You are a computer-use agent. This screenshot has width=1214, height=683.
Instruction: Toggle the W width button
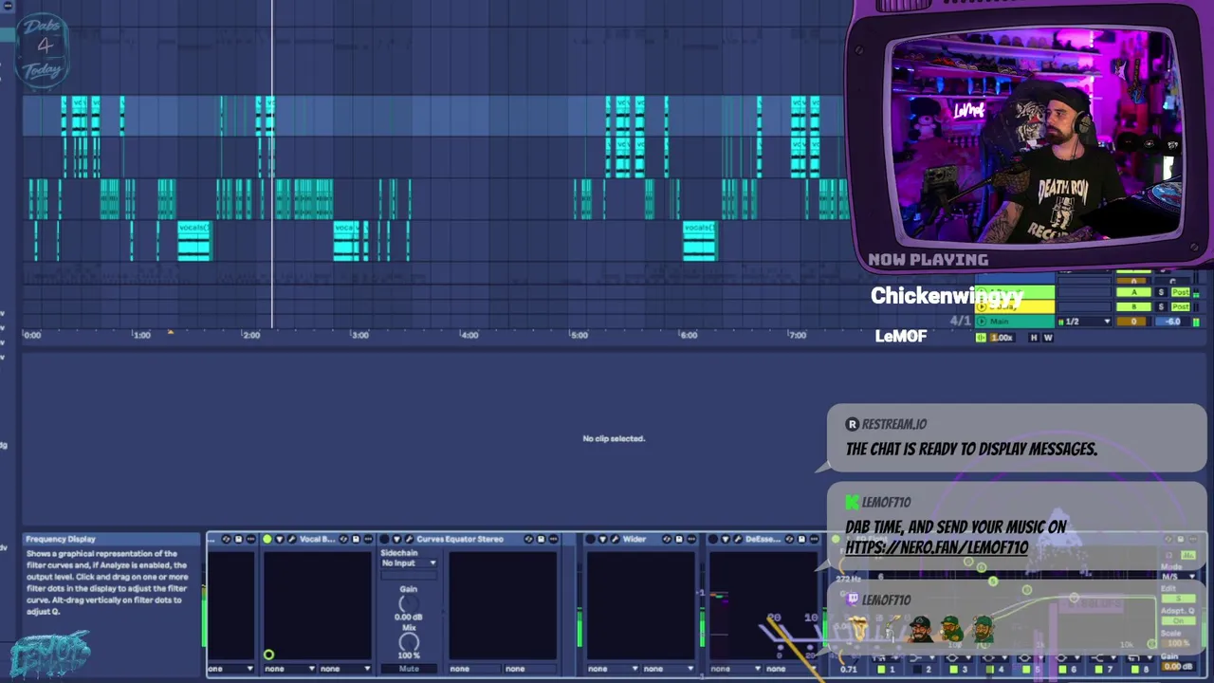[x=1048, y=338]
